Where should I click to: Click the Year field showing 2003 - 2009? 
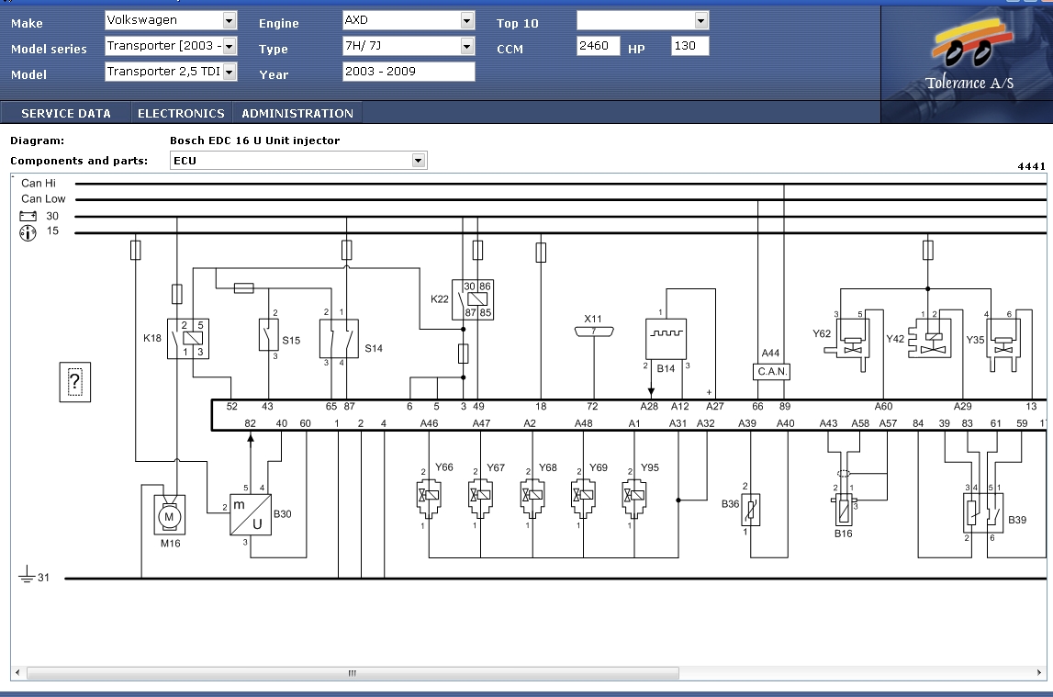point(409,72)
